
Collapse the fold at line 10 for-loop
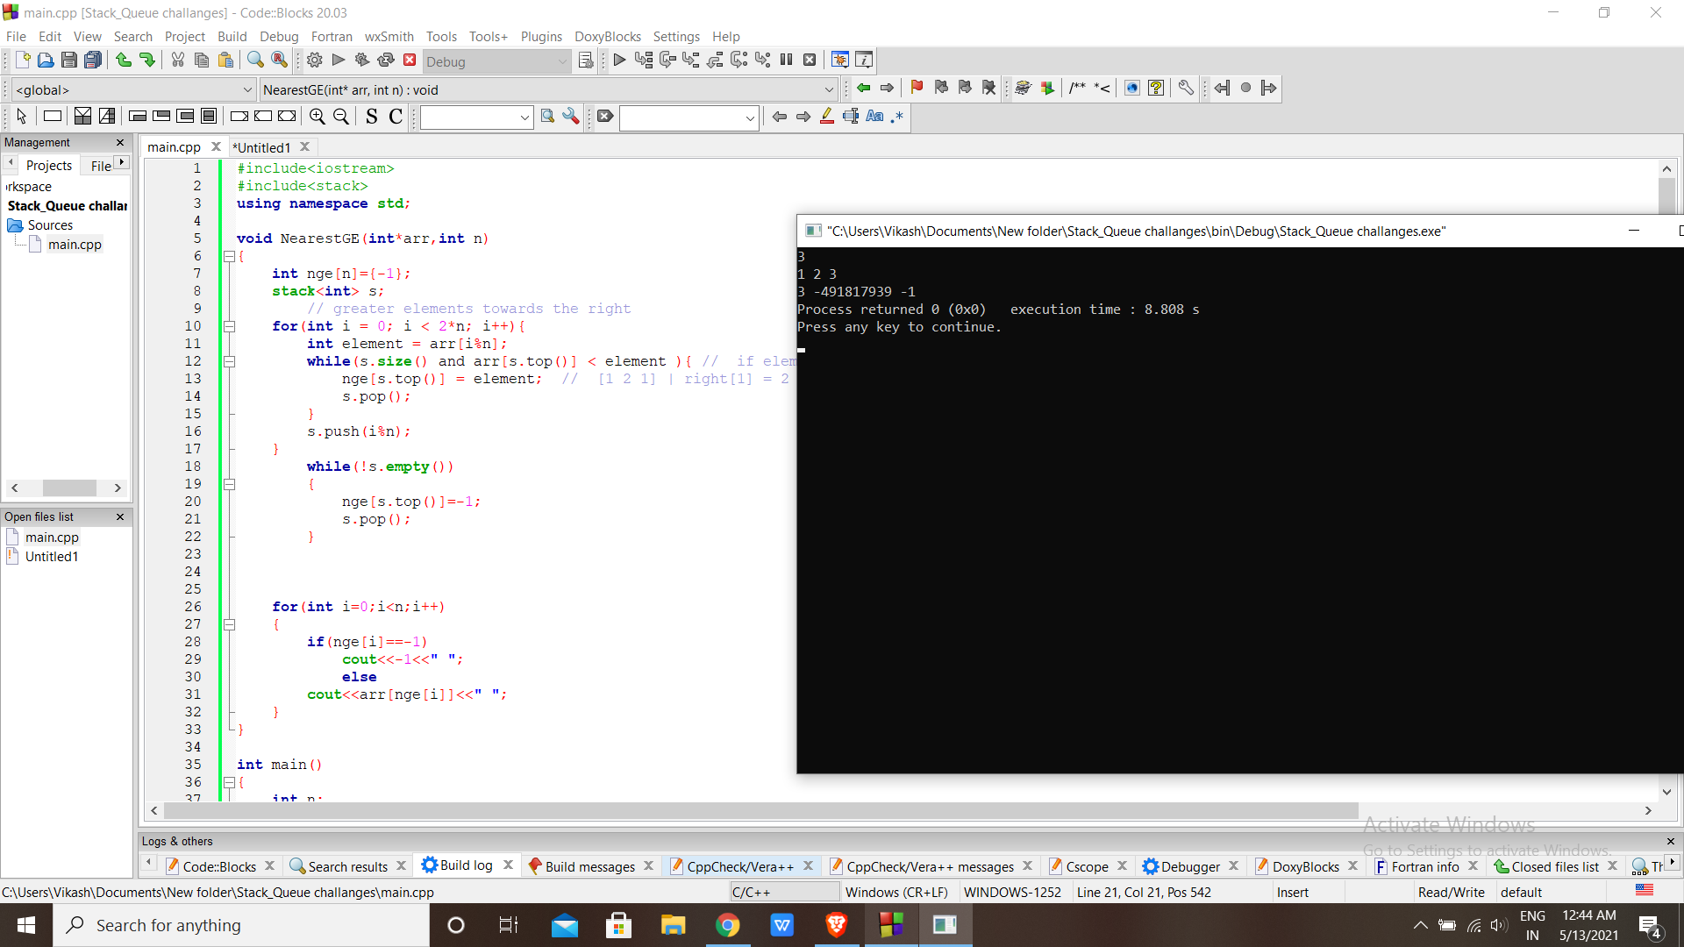[x=230, y=326]
